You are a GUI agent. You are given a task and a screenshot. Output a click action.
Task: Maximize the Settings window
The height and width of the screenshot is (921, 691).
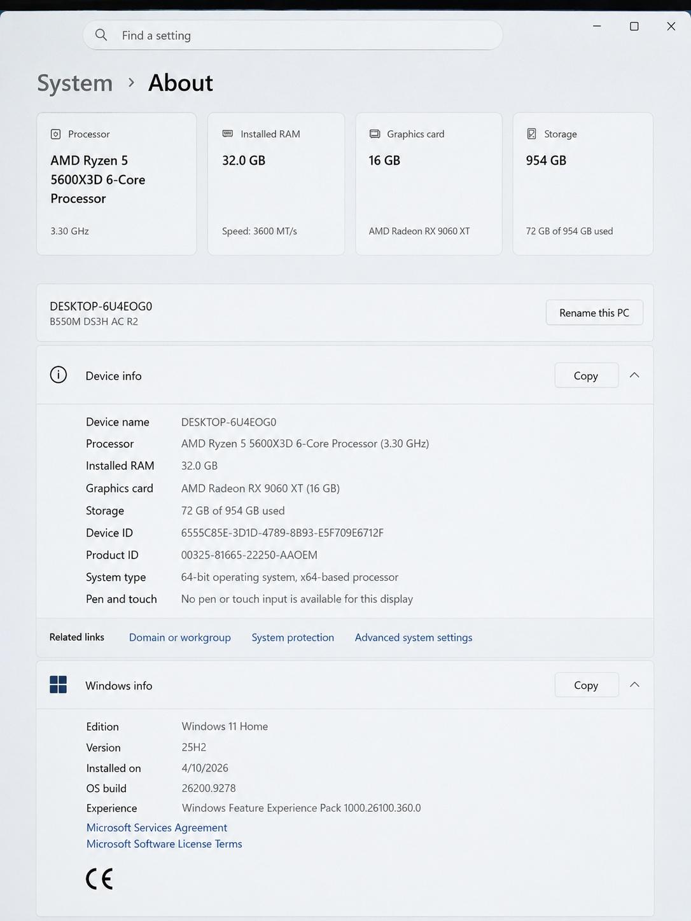pyautogui.click(x=634, y=26)
